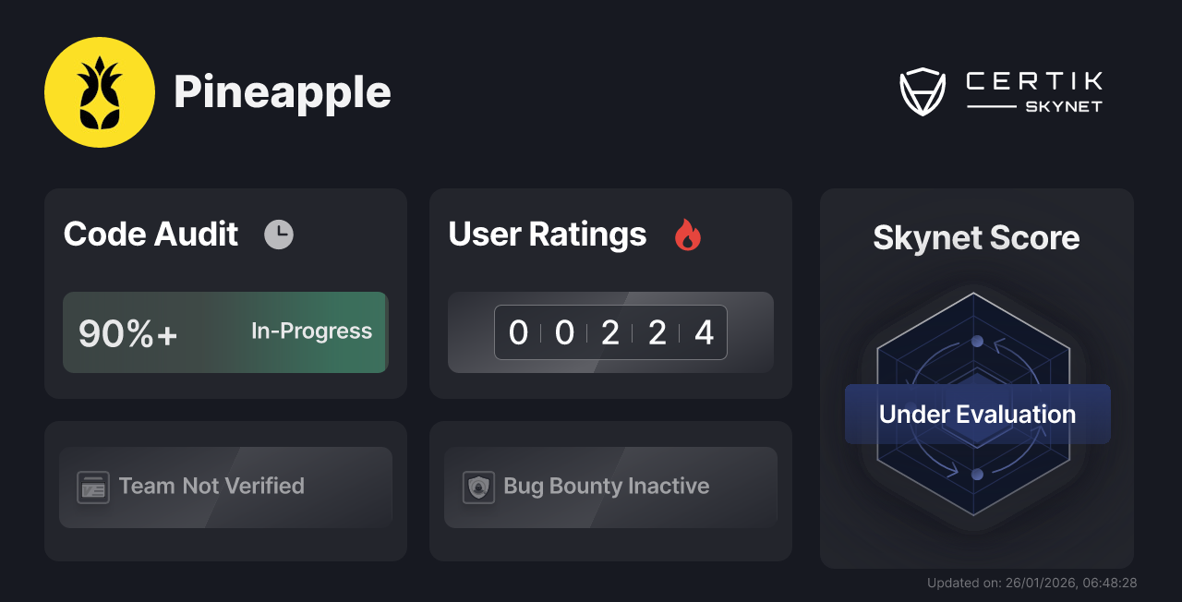1182x602 pixels.
Task: Click the flame icon beside User Ratings
Action: [686, 235]
